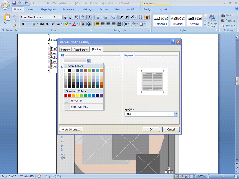
Task: Click the Grow Font icon
Action: click(x=65, y=17)
